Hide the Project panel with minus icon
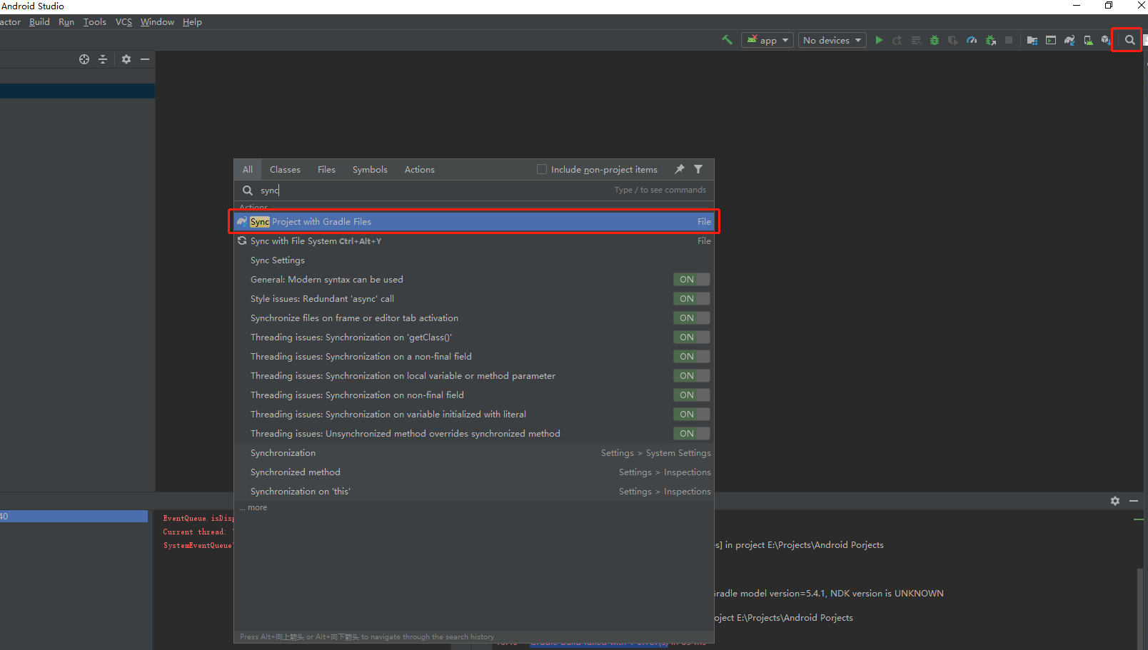The height and width of the screenshot is (650, 1148). pos(145,59)
